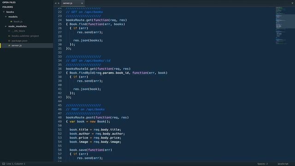Collapse the models folder arrow
Screen dimensions: 295x166
pos(6,17)
